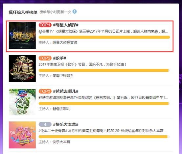
Task: Open the 爸爸去哪儿 show thumbnail
Action: [x=22, y=102]
